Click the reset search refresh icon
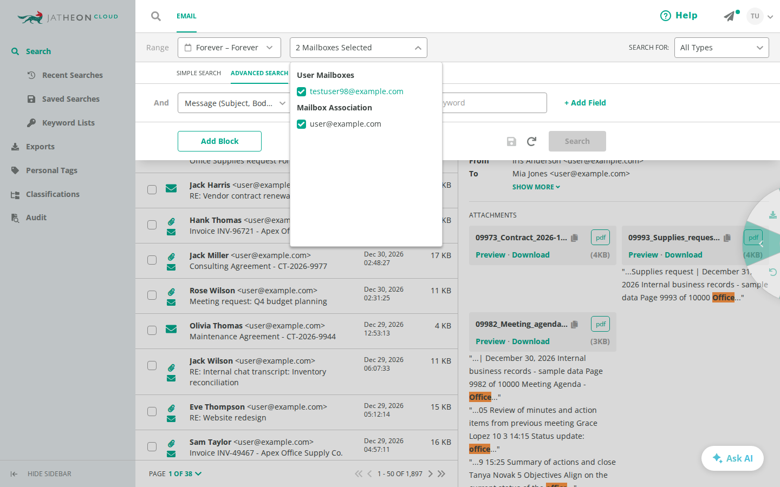Image resolution: width=780 pixels, height=487 pixels. tap(531, 141)
